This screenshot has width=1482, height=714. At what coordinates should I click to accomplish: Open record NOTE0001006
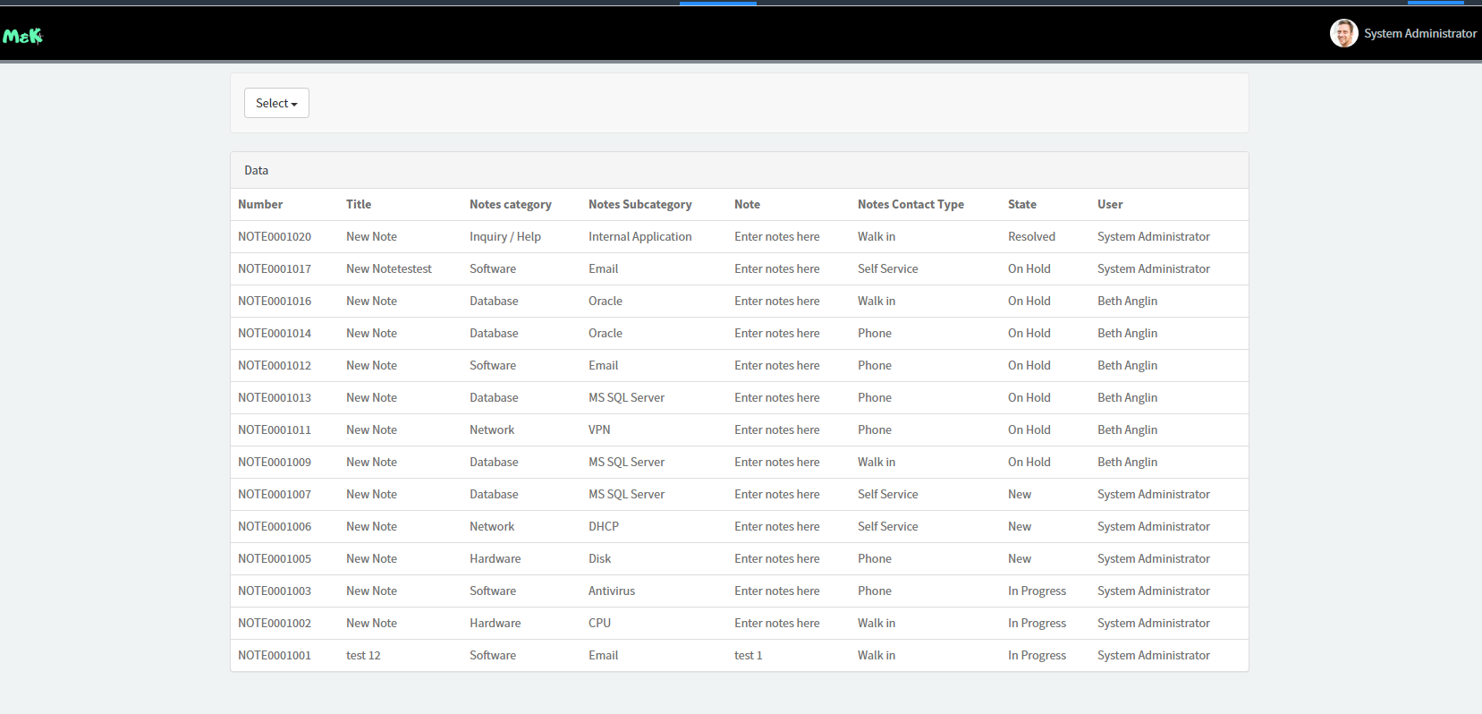[x=275, y=526]
